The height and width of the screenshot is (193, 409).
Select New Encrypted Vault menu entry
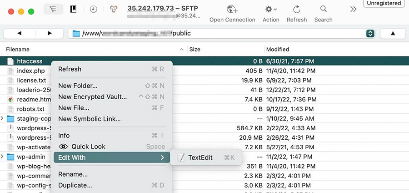(x=92, y=96)
